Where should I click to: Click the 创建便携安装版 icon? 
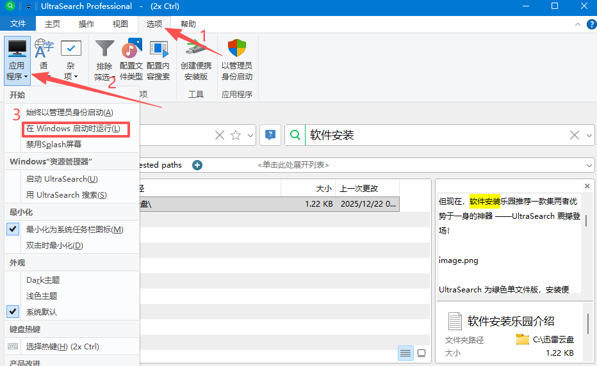coord(195,49)
